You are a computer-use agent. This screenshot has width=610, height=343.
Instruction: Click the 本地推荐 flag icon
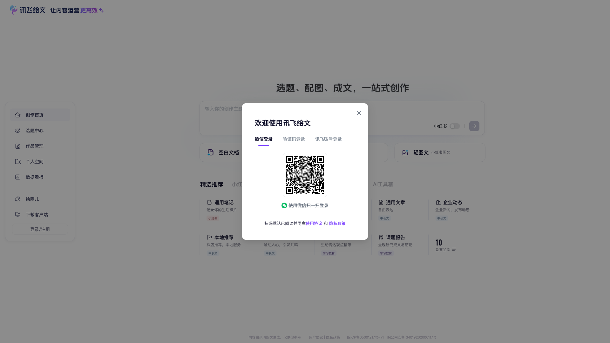[209, 237]
